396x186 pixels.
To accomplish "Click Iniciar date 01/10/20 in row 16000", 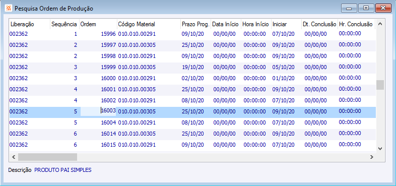I will (283, 78).
